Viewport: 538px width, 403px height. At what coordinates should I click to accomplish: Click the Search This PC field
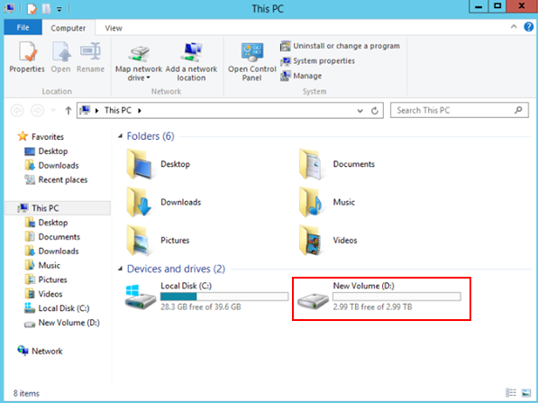pos(459,111)
